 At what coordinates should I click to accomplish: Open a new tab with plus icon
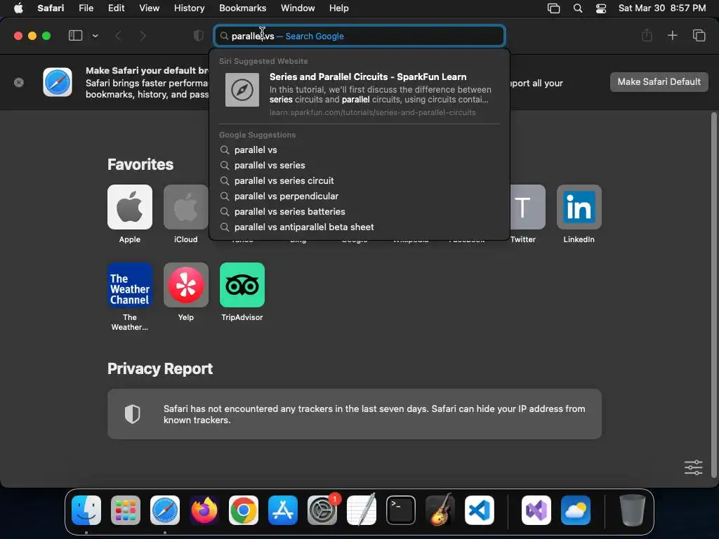point(672,35)
